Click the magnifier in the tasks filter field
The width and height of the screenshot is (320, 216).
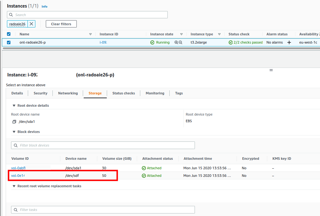(16, 209)
